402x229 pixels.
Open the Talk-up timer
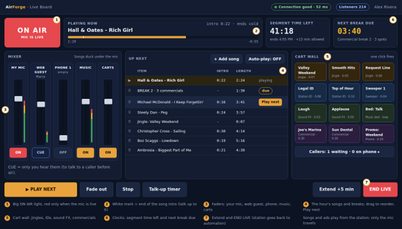165,189
